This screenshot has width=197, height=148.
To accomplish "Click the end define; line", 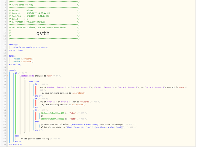I will click(x=15, y=64).
